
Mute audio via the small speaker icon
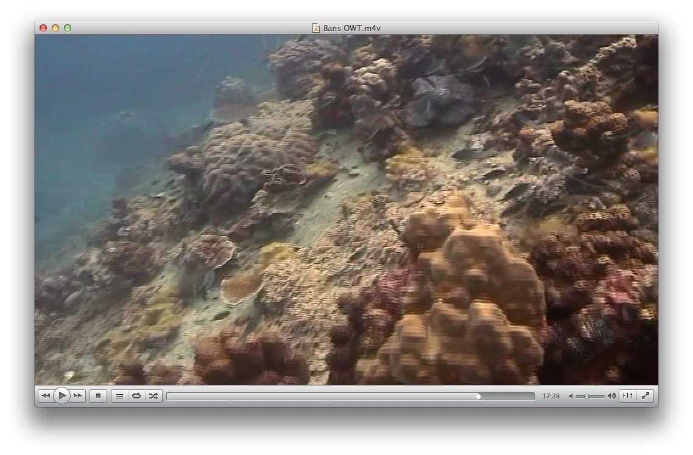pos(571,397)
